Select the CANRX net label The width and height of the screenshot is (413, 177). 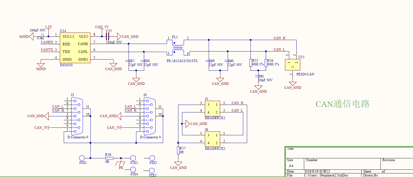pos(47,42)
